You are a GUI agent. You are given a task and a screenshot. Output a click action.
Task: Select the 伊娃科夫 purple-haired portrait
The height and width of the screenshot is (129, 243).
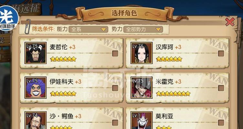36,87
